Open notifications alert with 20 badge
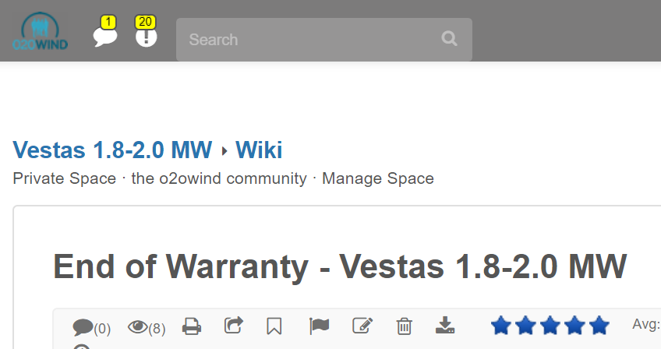 click(x=146, y=32)
